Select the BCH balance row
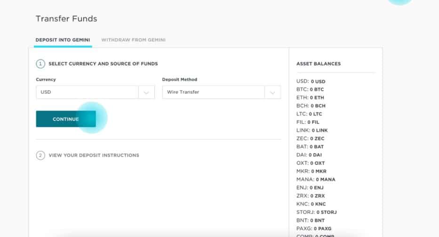 311,106
